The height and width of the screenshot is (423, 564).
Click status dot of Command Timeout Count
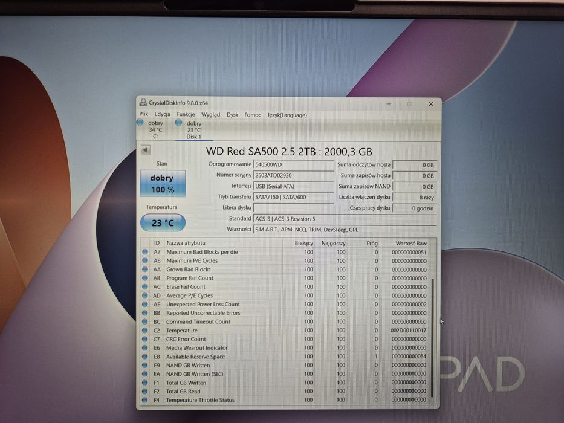(x=145, y=321)
